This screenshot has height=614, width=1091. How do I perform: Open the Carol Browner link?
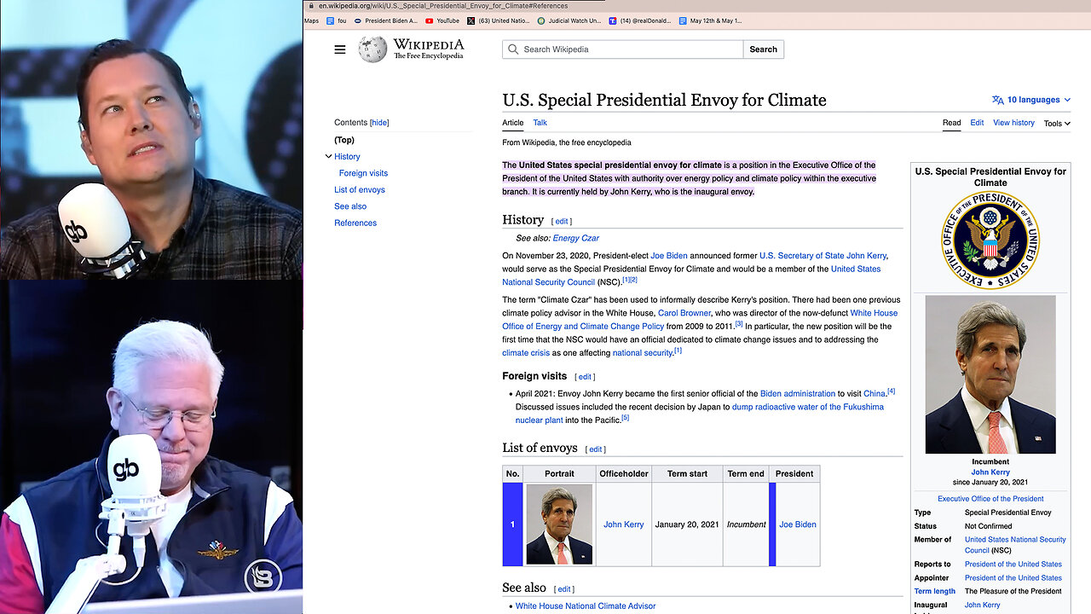(684, 313)
